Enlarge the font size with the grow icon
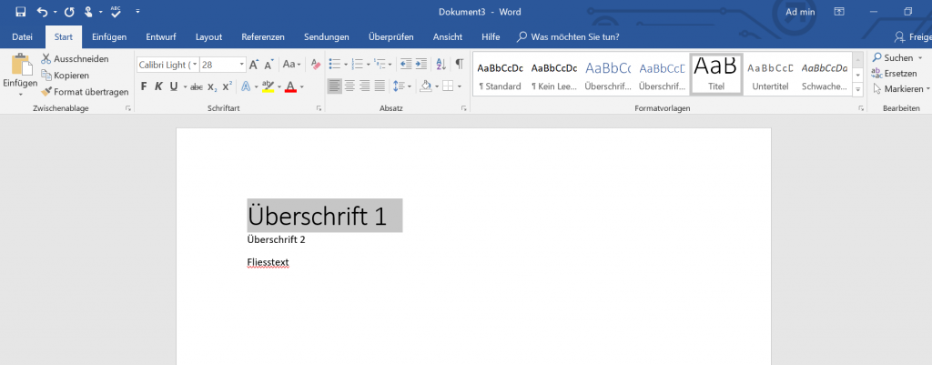The image size is (932, 365). coord(255,65)
